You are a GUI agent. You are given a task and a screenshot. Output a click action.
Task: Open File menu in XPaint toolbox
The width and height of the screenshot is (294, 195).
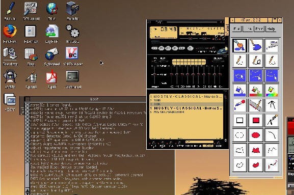[237, 29]
